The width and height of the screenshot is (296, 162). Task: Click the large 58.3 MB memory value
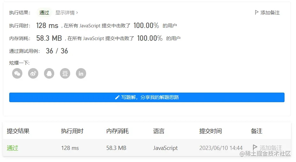coord(49,38)
